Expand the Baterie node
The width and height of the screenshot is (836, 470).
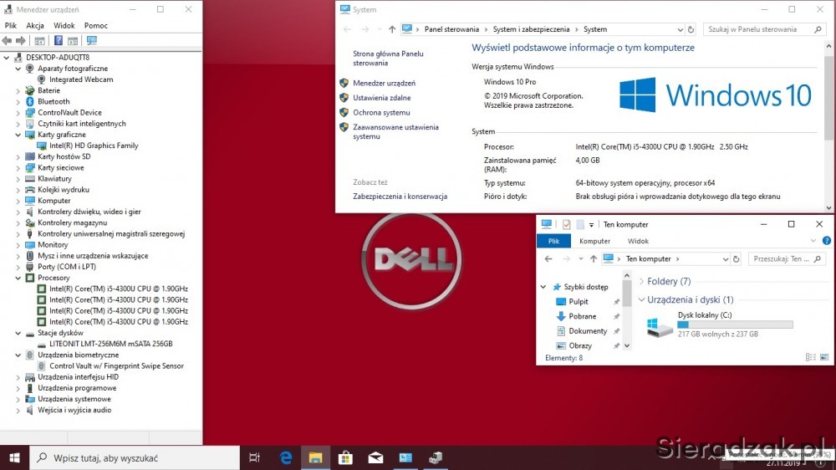pyautogui.click(x=18, y=90)
